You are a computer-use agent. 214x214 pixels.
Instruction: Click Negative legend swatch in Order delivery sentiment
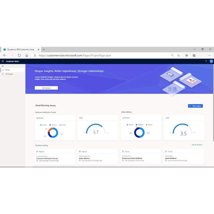136,125
